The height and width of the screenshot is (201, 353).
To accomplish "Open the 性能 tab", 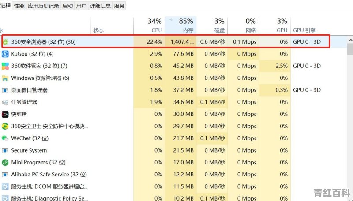I will click(19, 6).
